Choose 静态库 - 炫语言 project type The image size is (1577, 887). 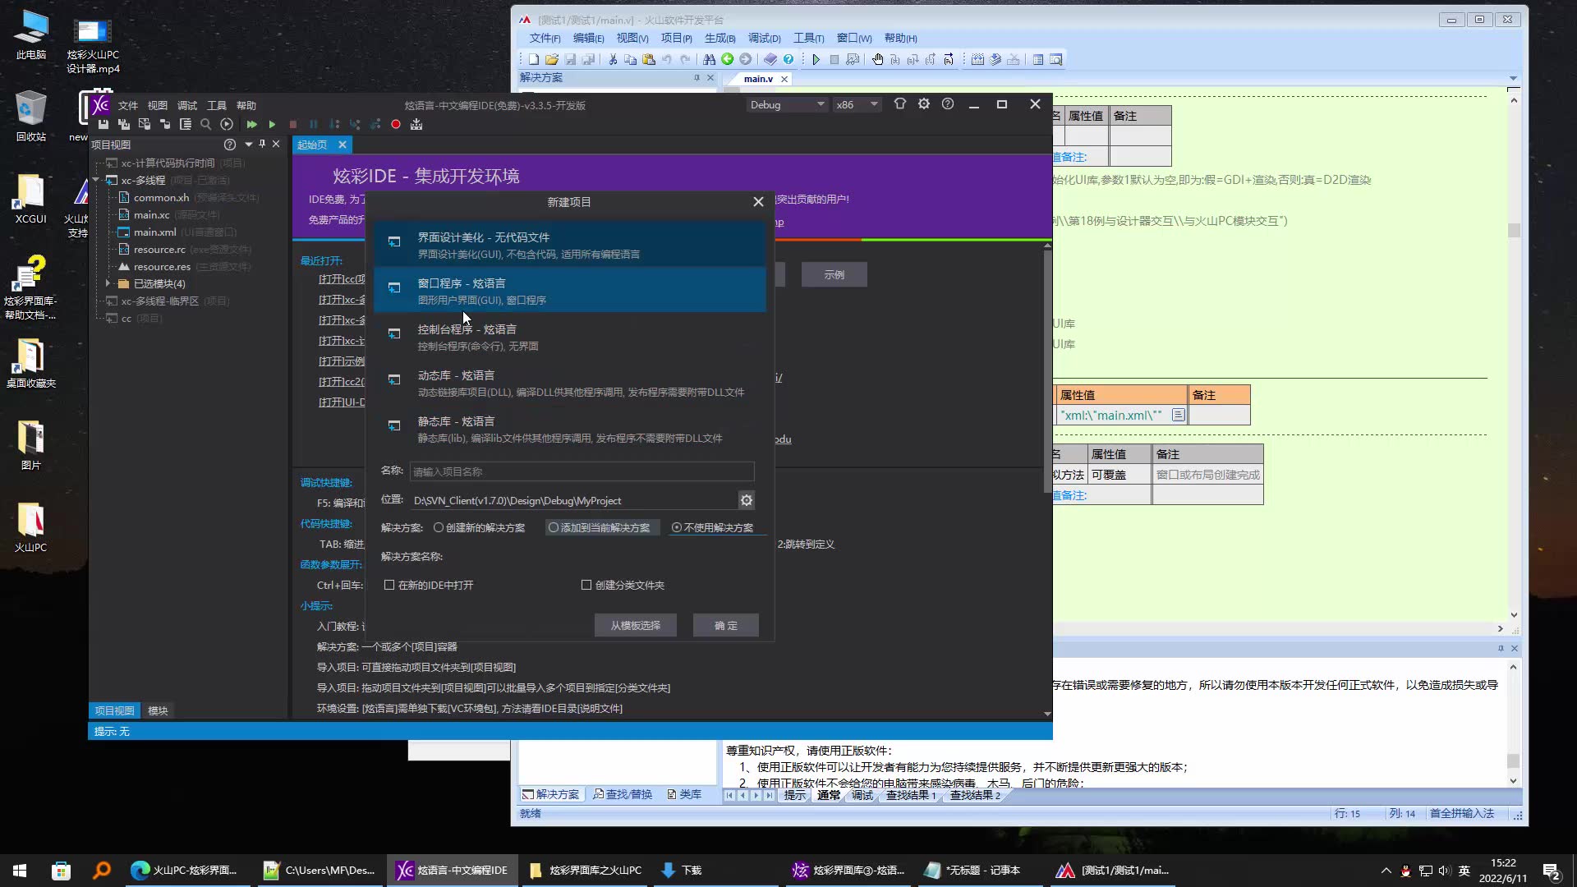tap(569, 429)
